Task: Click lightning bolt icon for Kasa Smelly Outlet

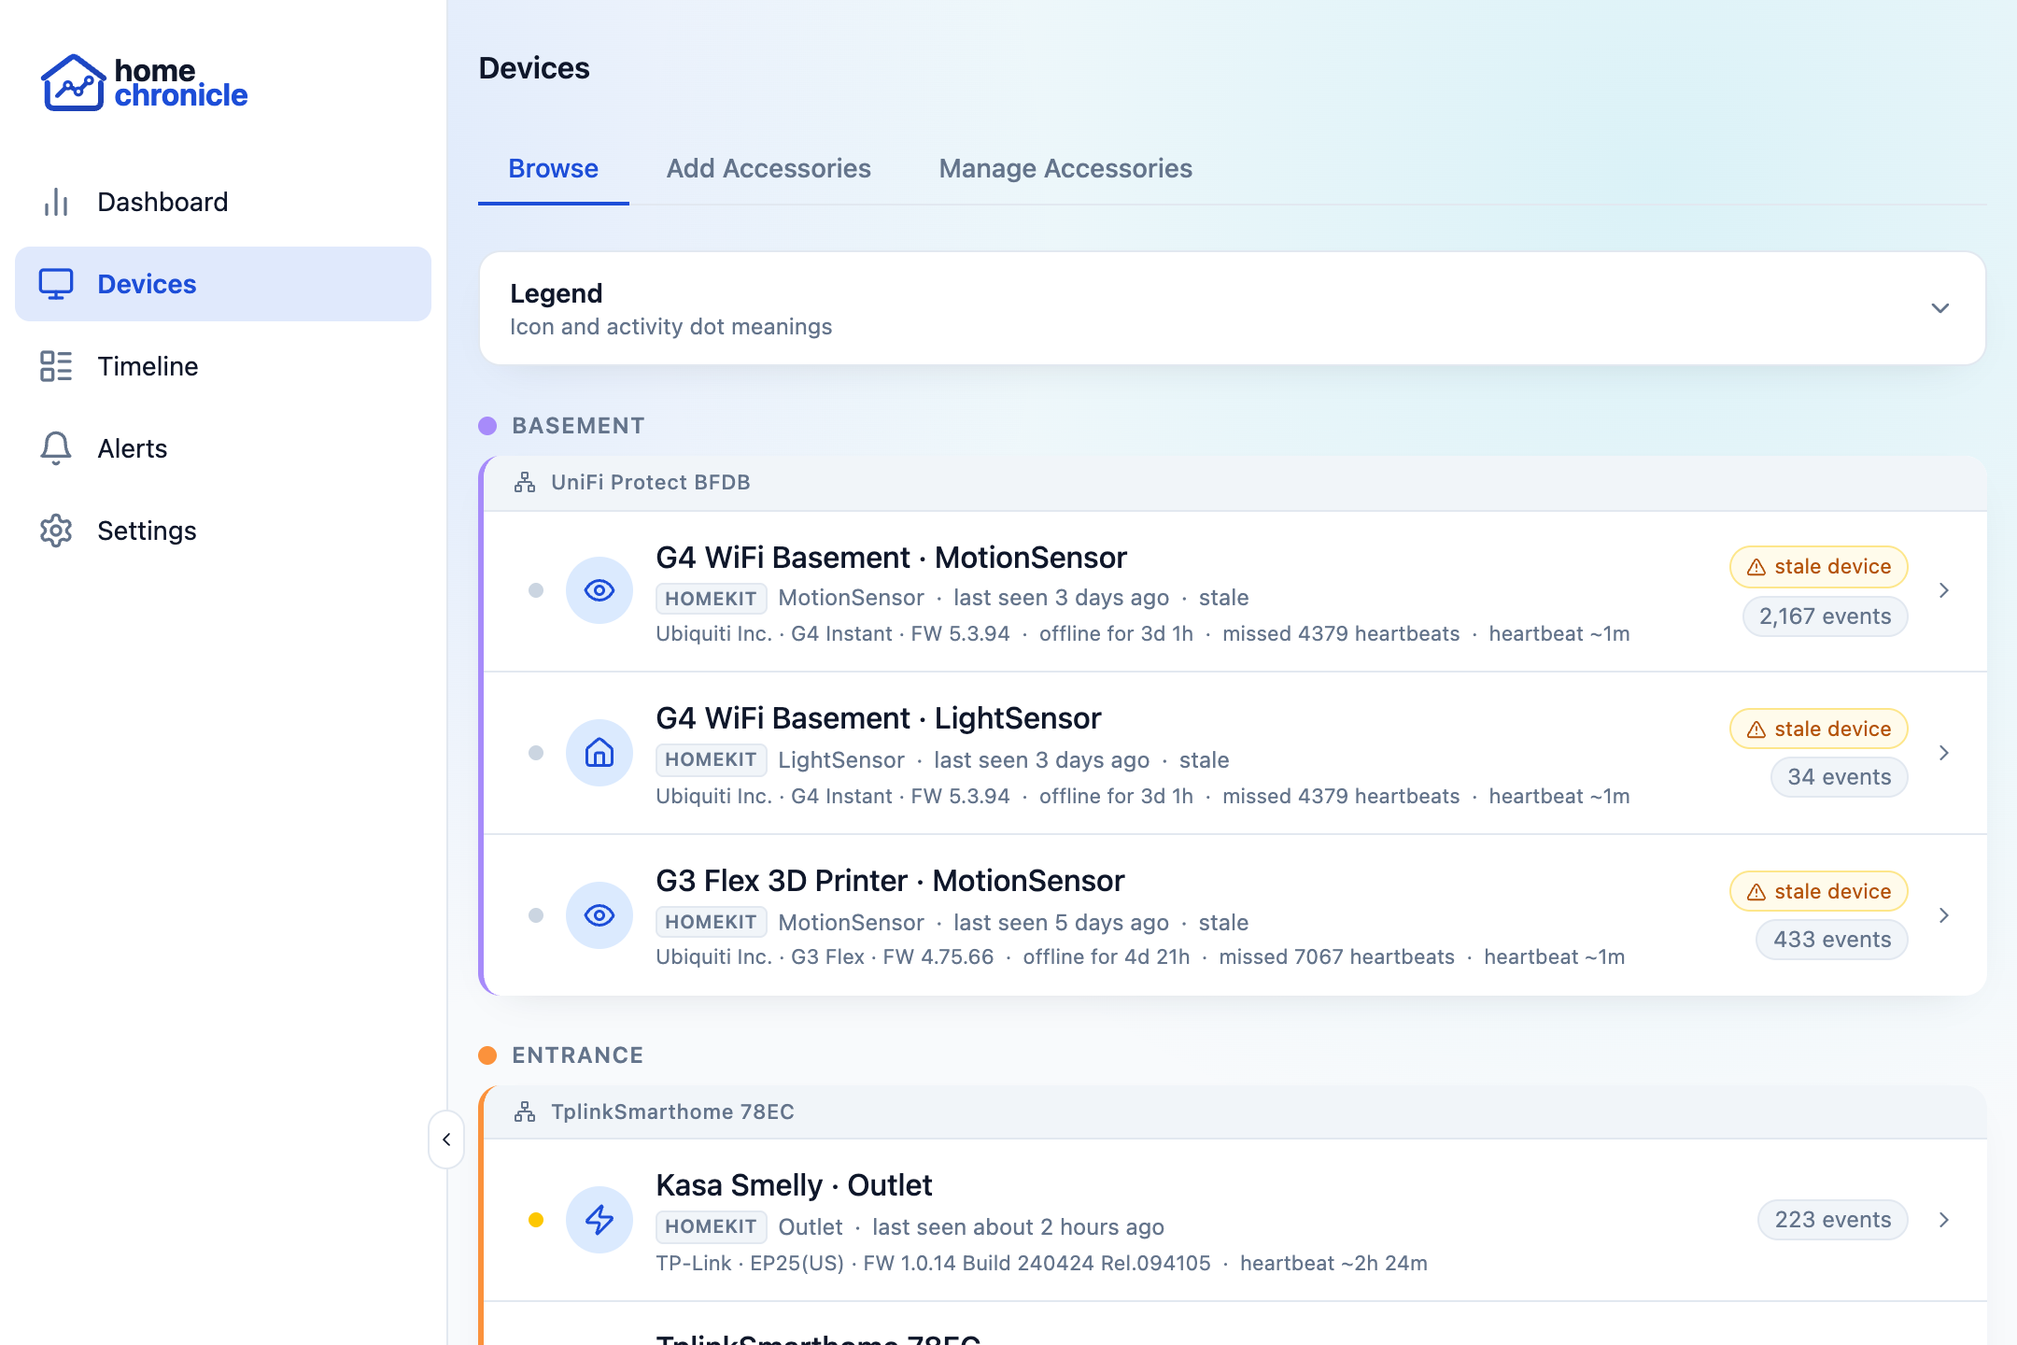Action: coord(599,1220)
